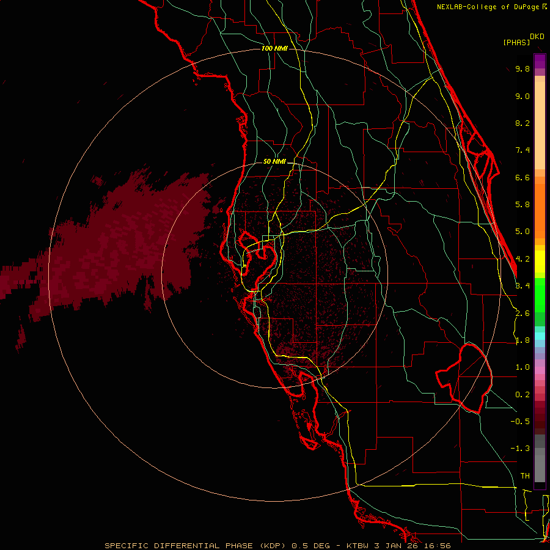Click the 2.6 legend value
This screenshot has width=550, height=550.
click(522, 313)
